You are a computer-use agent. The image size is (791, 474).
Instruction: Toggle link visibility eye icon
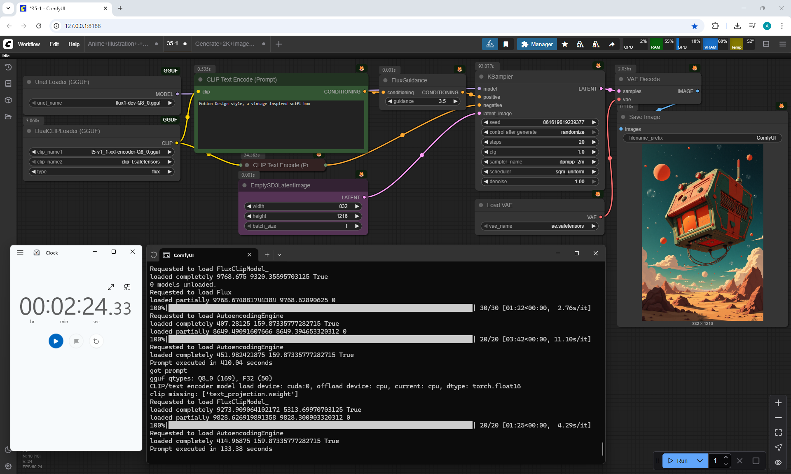click(778, 462)
